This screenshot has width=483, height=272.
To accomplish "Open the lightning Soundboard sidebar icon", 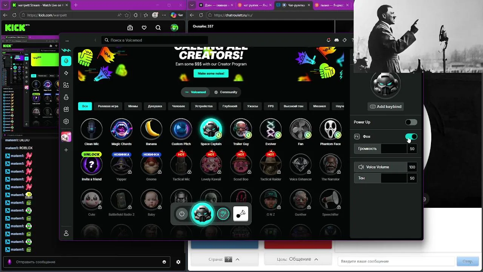I will (66, 73).
